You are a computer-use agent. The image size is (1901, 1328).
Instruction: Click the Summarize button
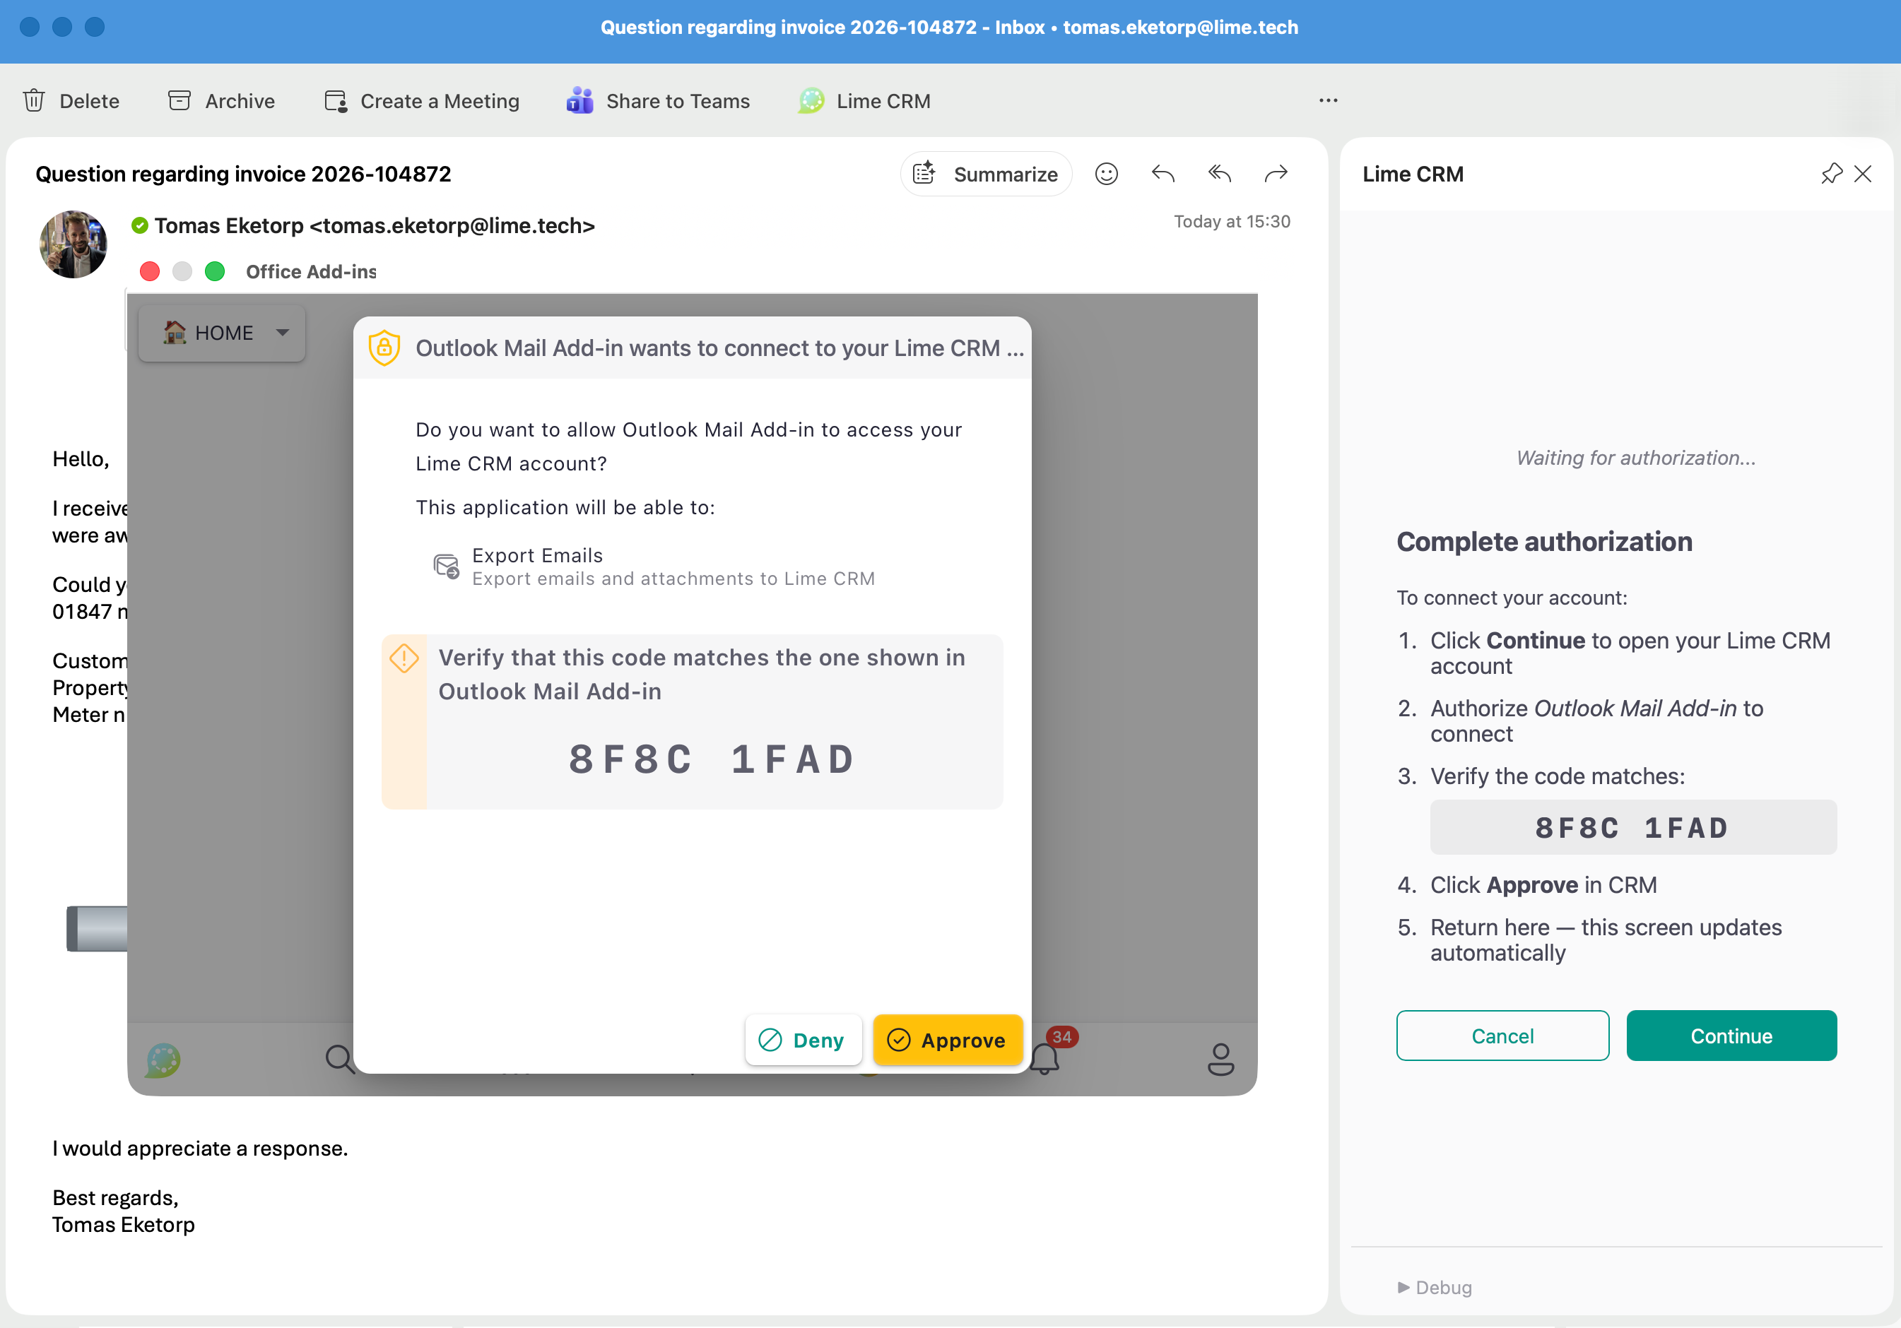coord(986,174)
